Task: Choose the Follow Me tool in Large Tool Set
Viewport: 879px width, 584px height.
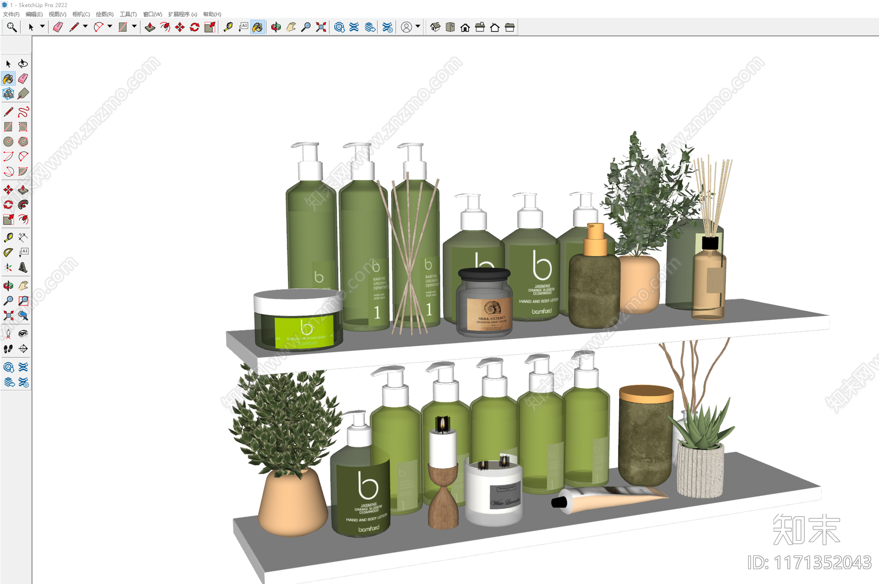Action: tap(23, 205)
